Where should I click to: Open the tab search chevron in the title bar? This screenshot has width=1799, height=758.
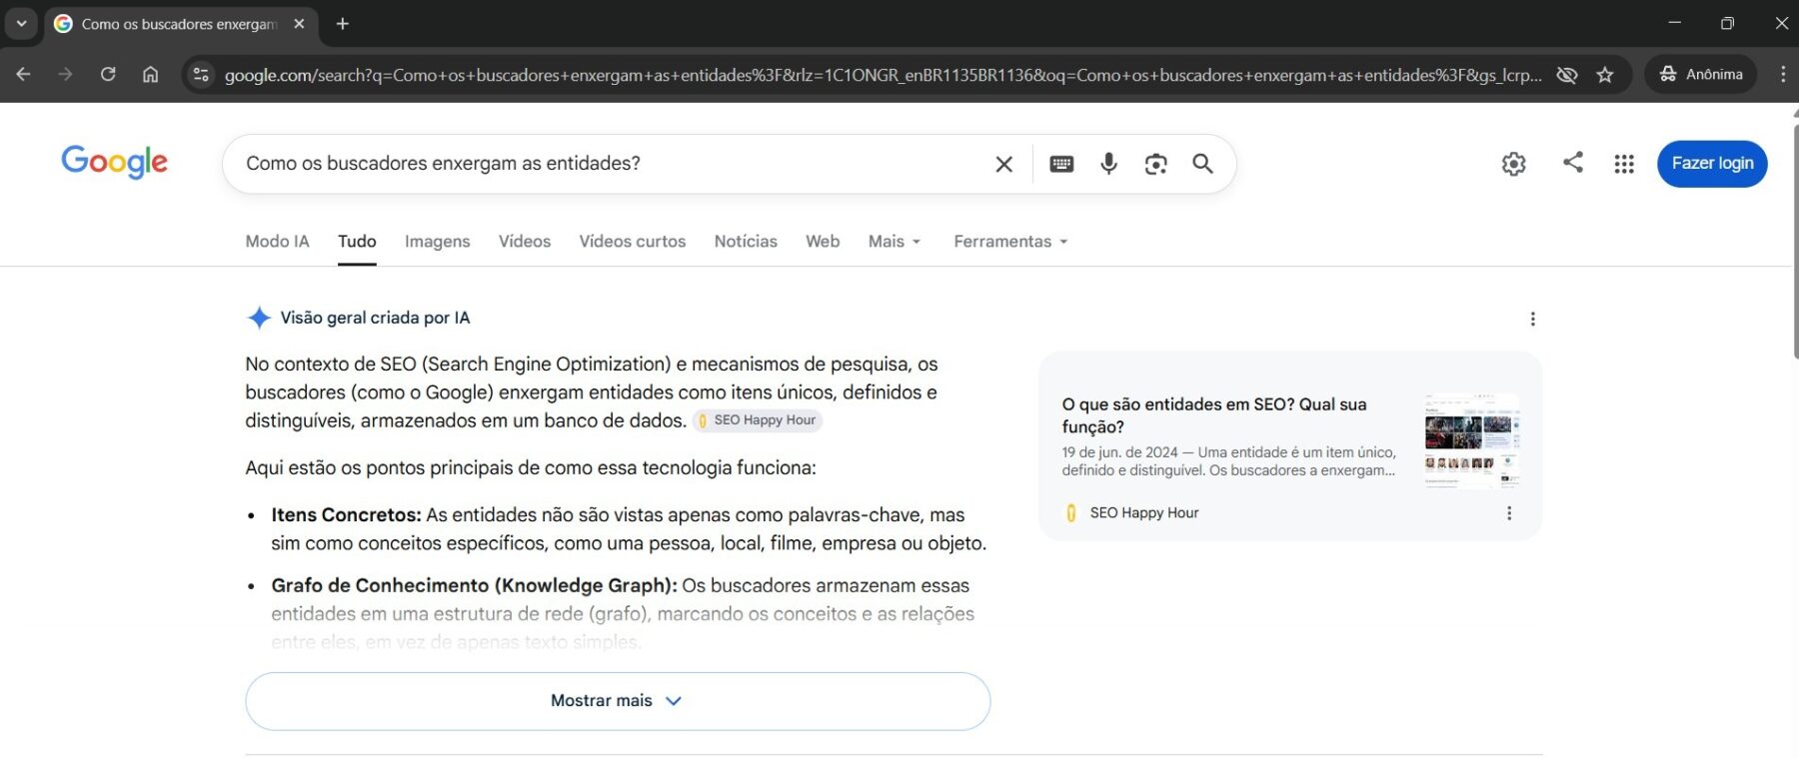point(21,23)
